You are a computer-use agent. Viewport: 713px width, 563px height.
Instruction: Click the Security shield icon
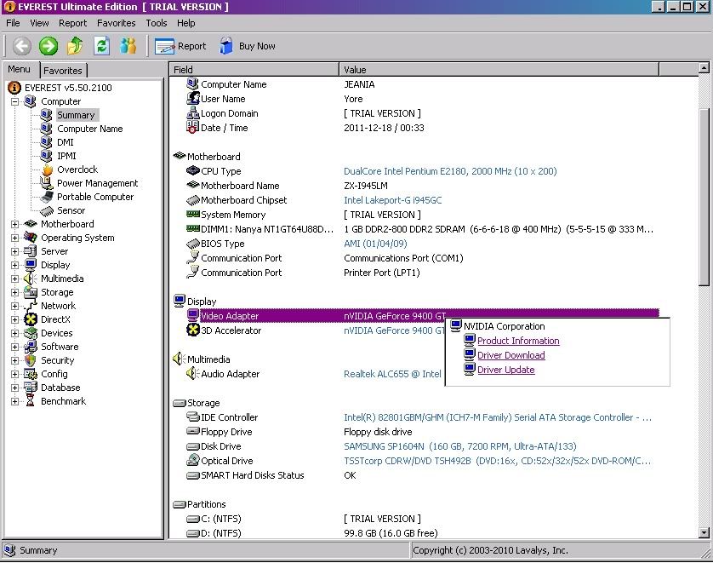(x=31, y=360)
